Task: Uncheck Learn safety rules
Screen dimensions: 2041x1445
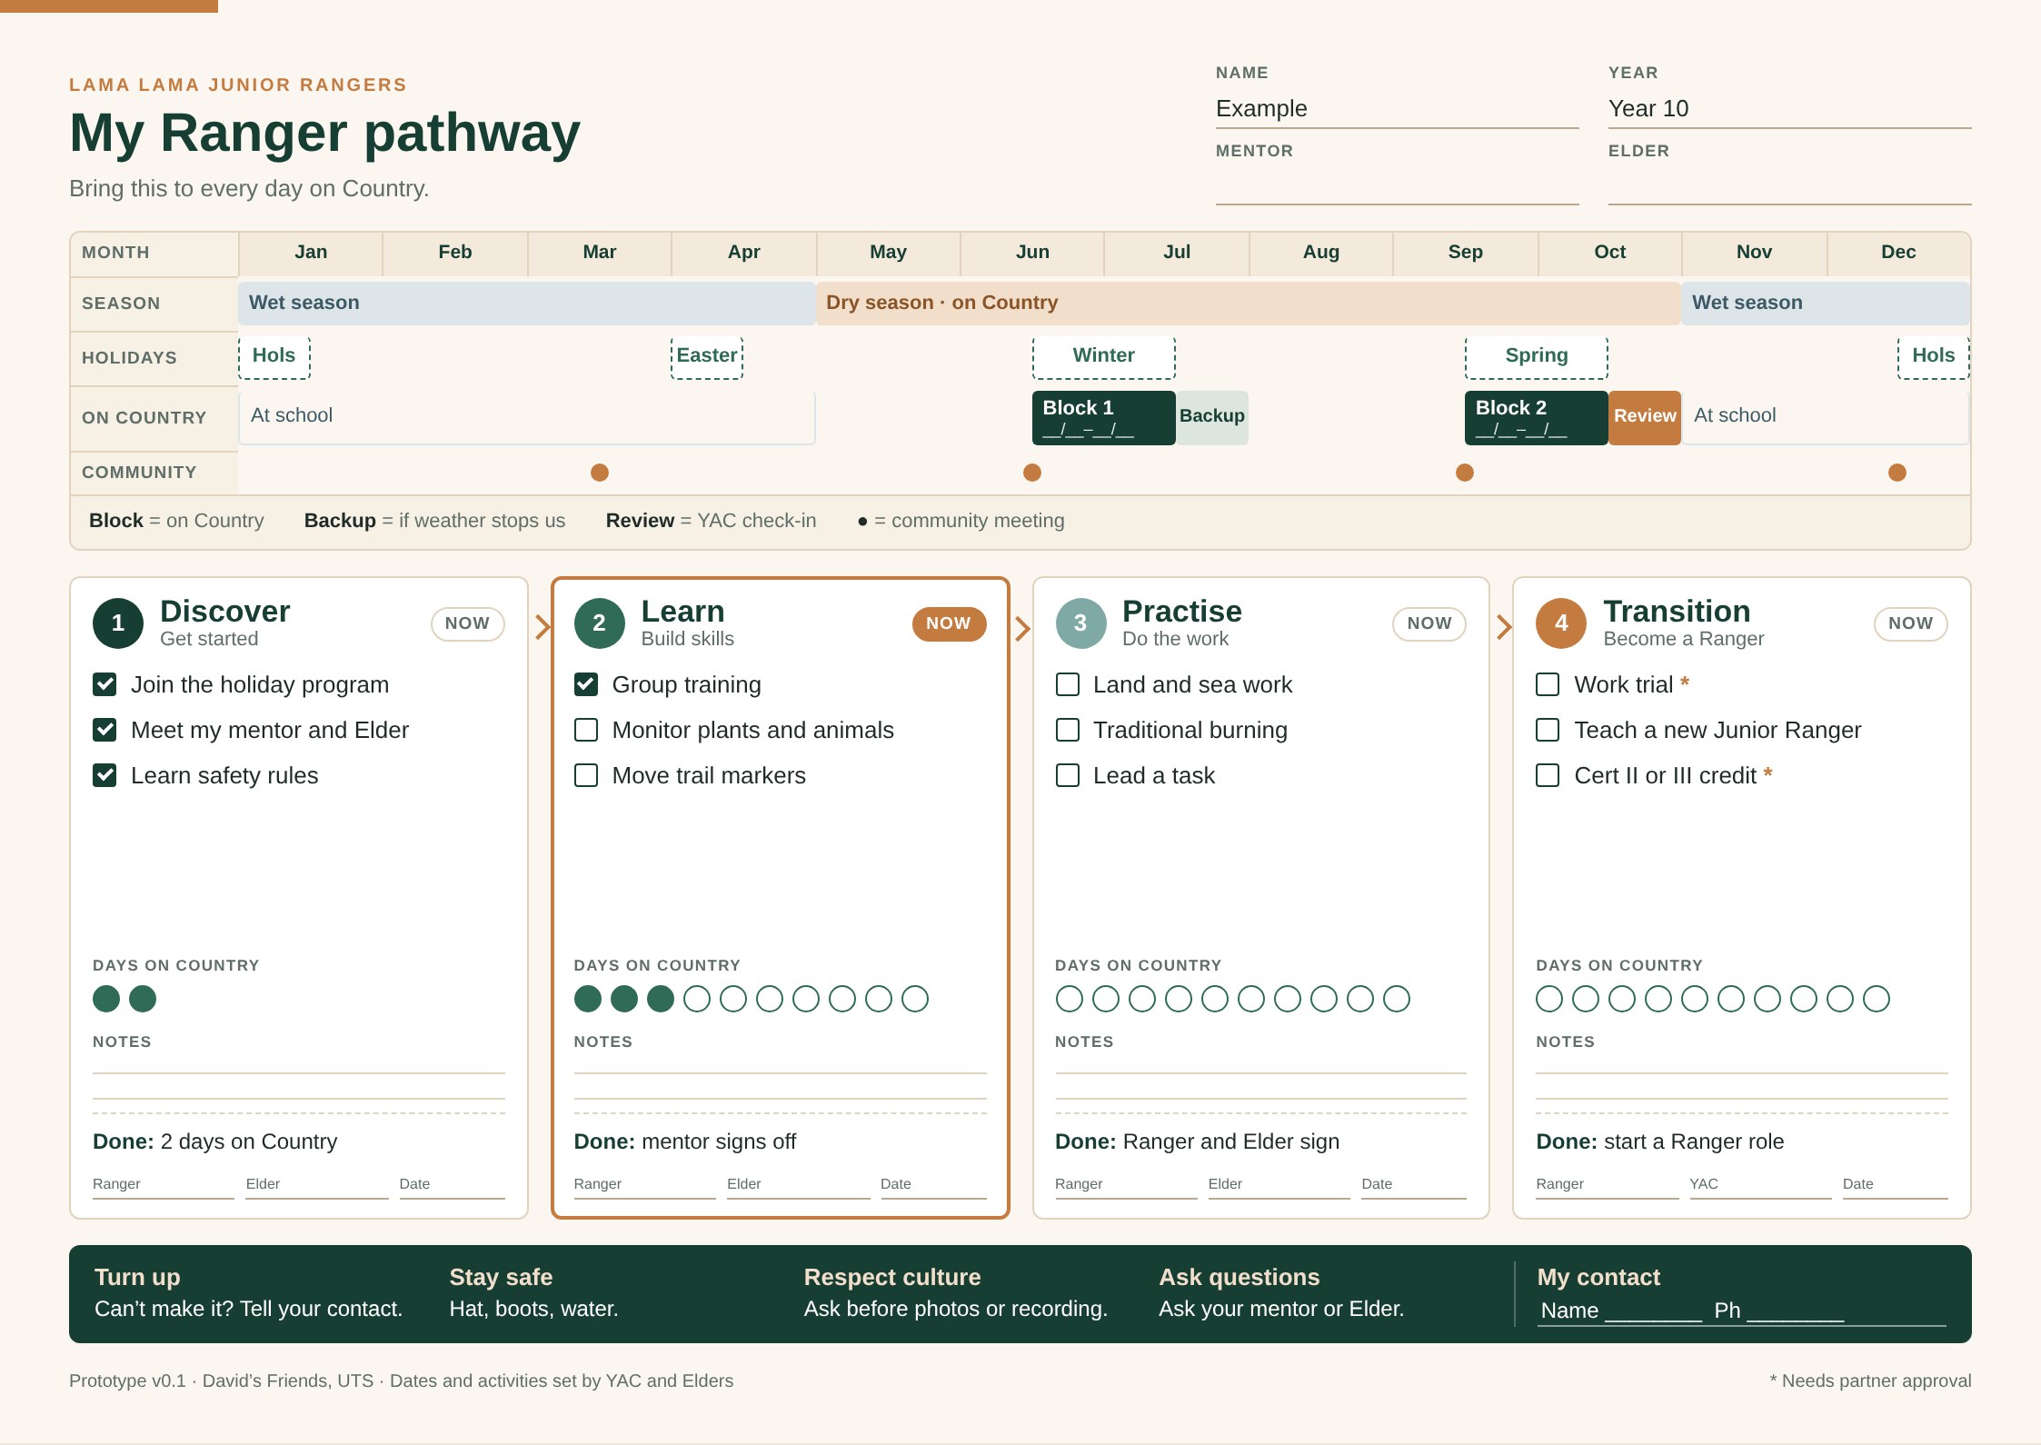Action: 105,775
